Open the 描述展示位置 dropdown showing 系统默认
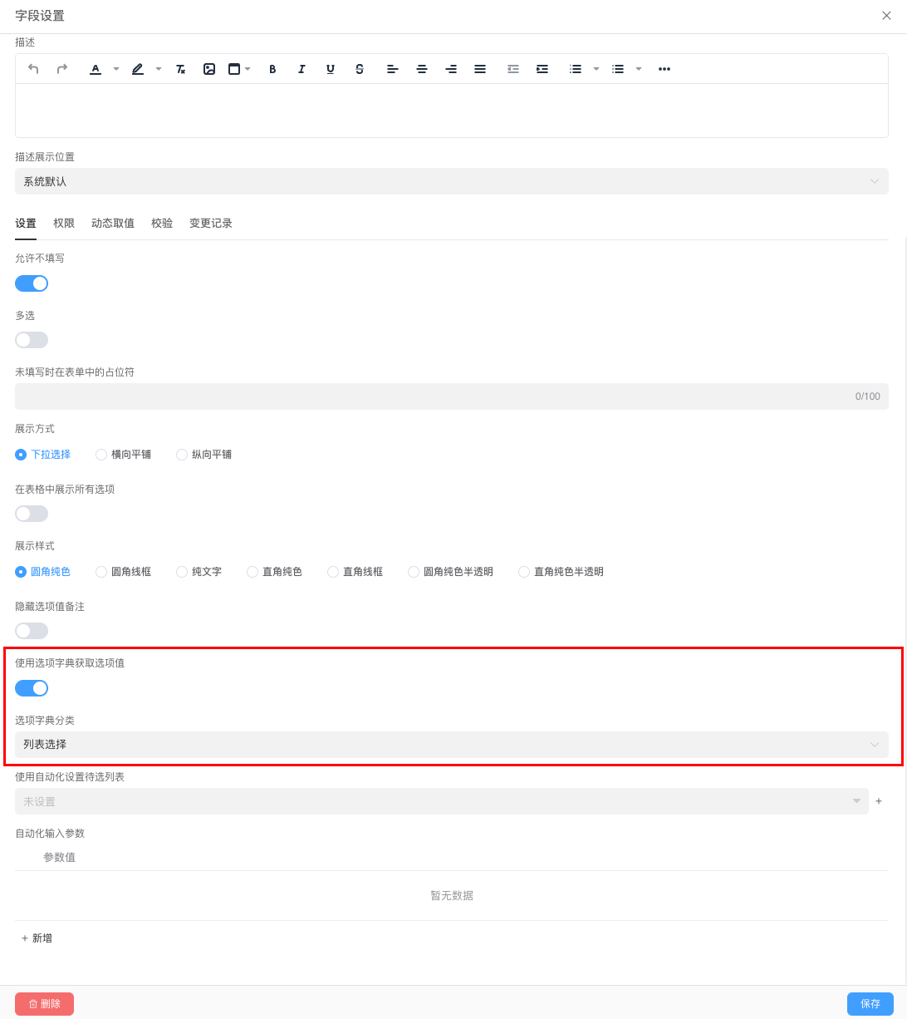Viewport: 907px width, 1019px height. pos(451,180)
